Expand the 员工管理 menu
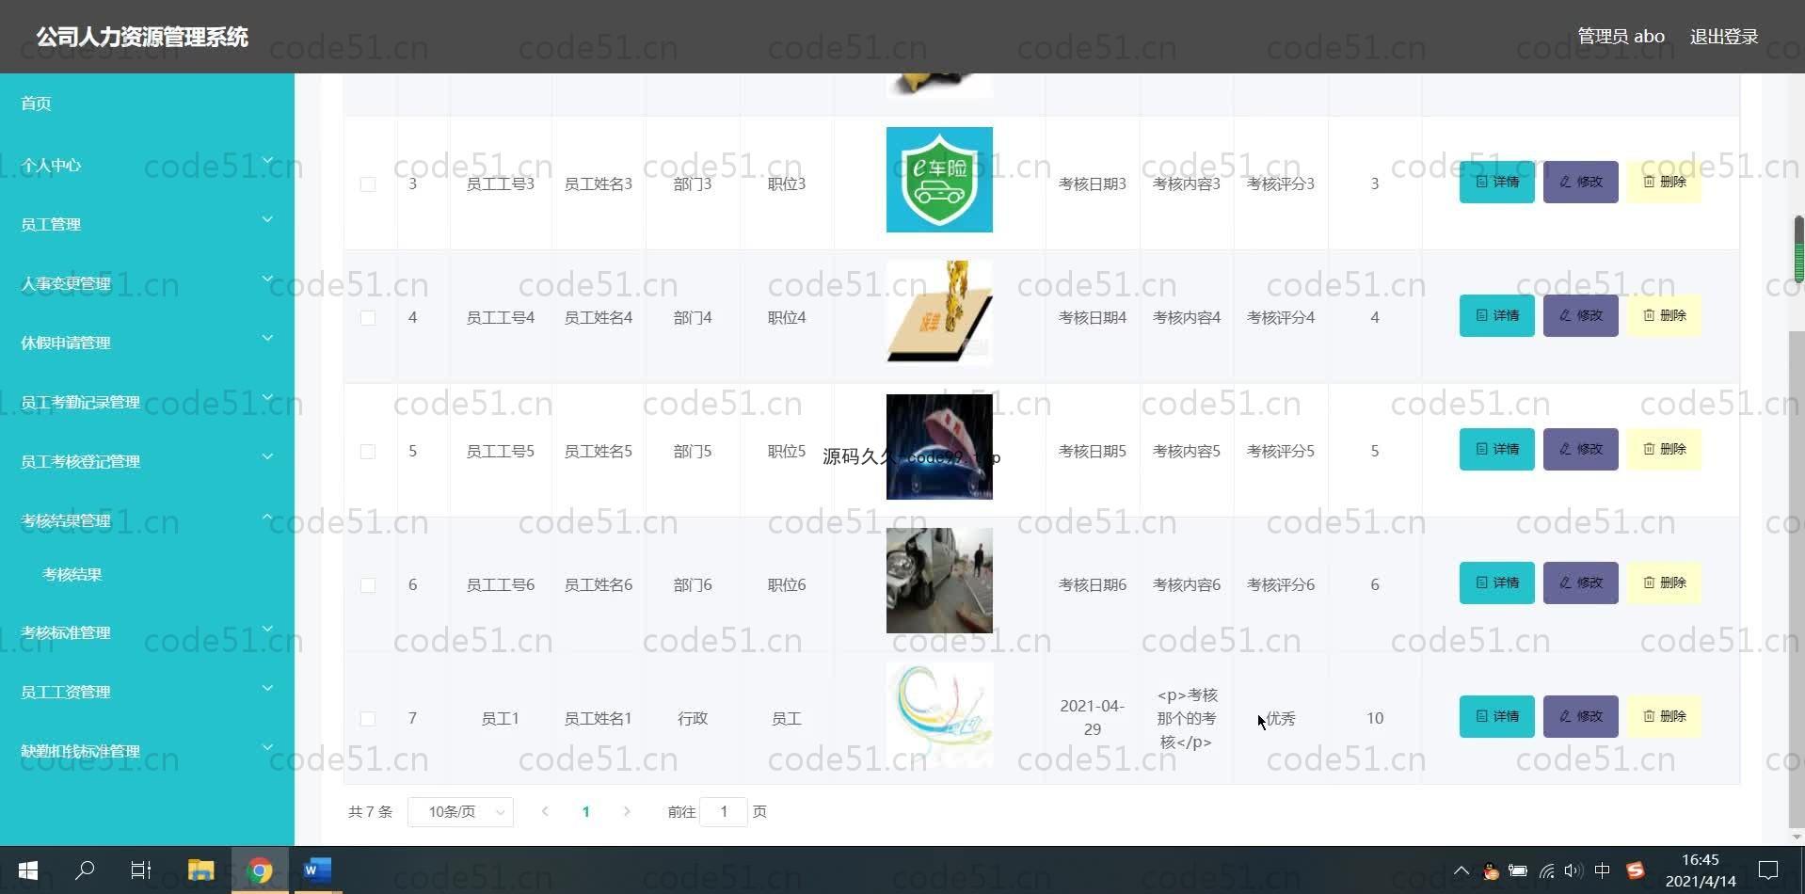1805x894 pixels. (x=147, y=224)
